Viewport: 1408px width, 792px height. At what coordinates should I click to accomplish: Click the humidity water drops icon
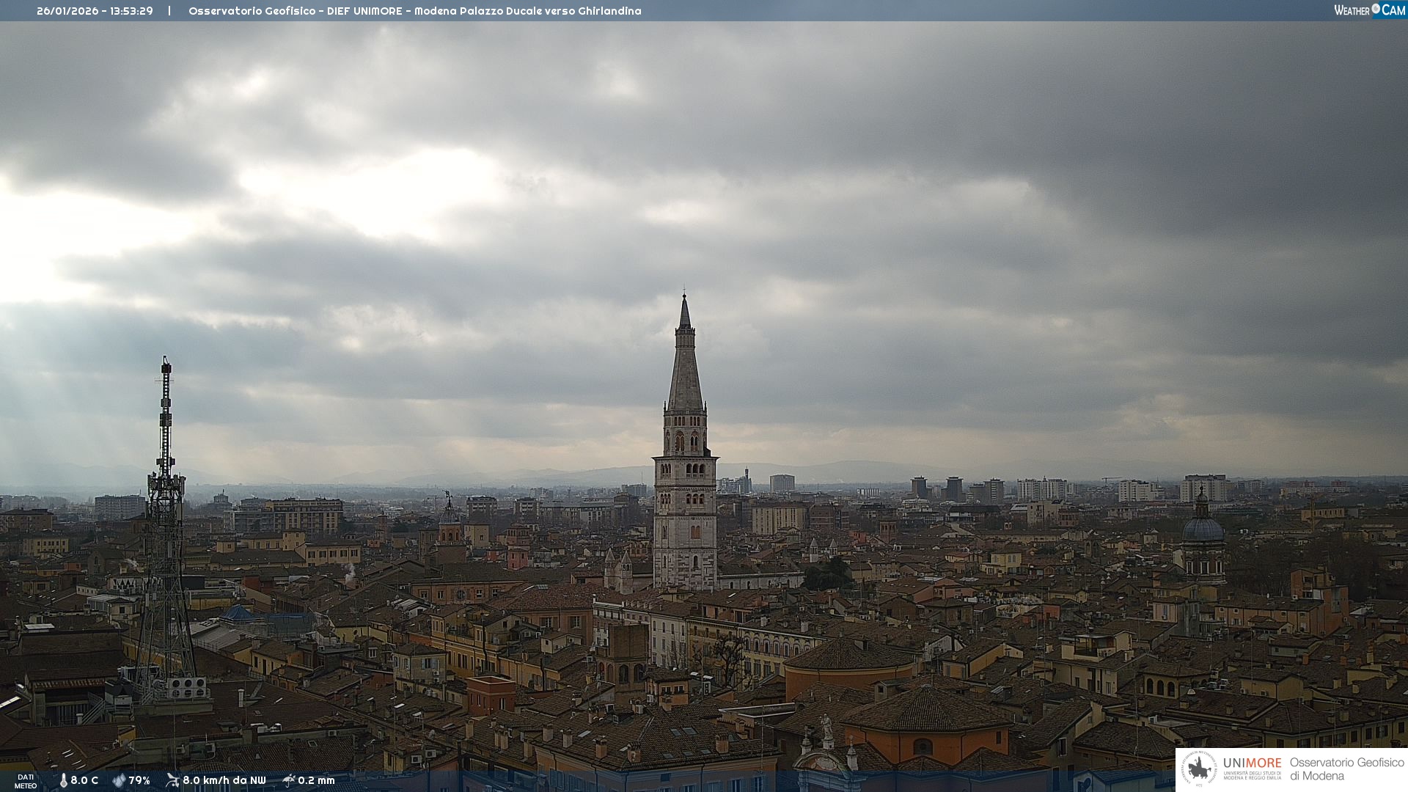coord(119,780)
